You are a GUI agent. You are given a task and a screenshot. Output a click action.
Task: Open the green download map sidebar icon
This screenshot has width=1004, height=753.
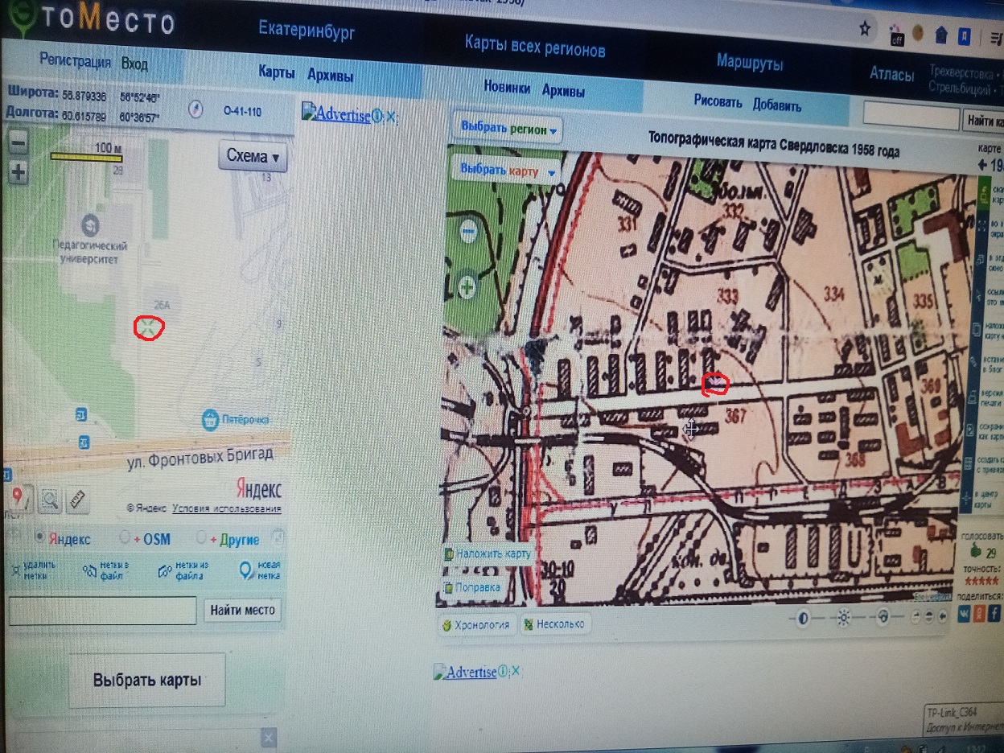pyautogui.click(x=985, y=194)
